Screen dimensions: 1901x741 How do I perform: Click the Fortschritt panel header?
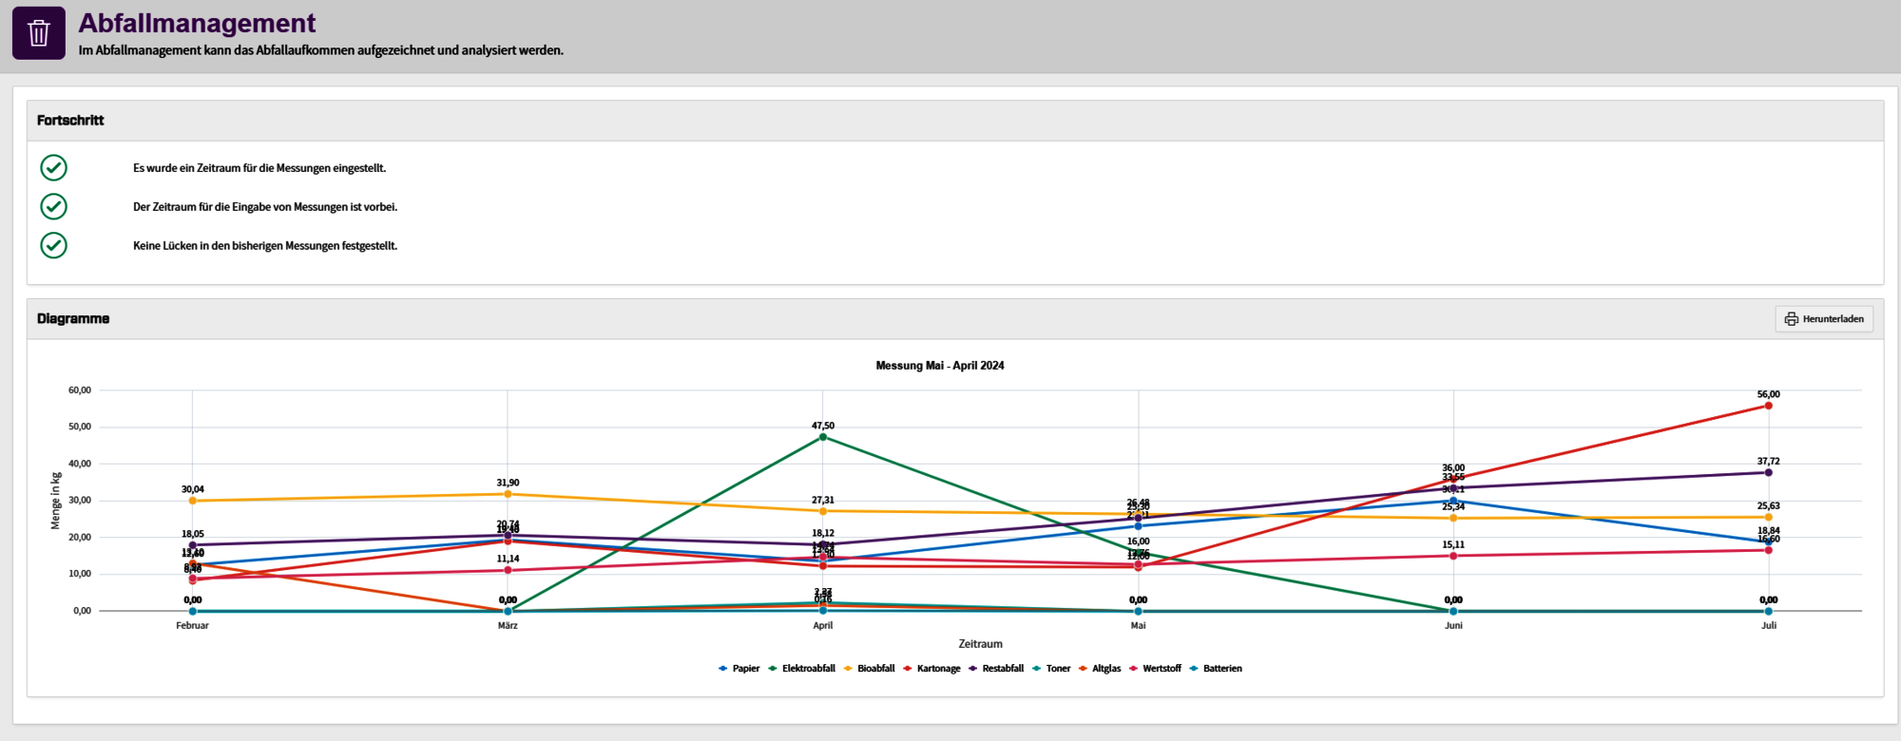tap(70, 121)
